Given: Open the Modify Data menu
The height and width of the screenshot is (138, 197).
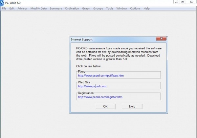Looking at the screenshot, I should (x=38, y=9).
